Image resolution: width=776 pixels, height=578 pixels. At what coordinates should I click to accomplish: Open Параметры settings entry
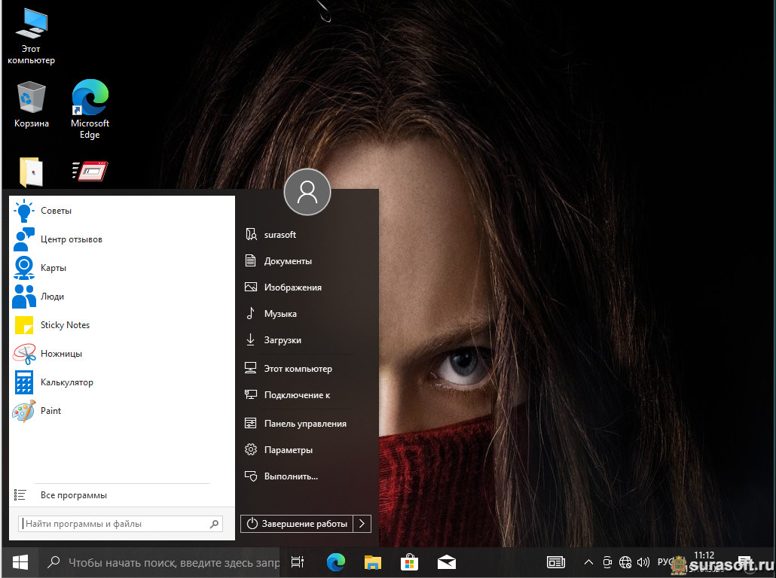pos(288,450)
